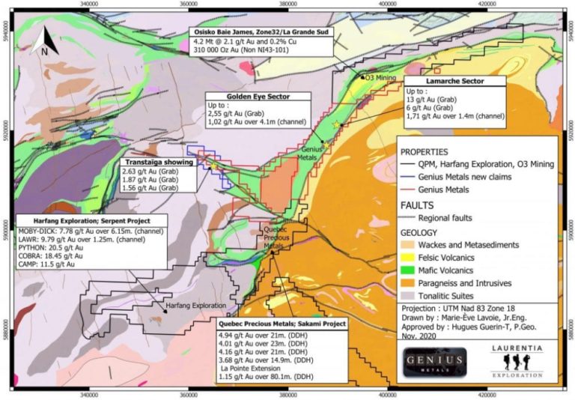Click the GEOLOGY legend heading
Screen dimensions: 575x400
tap(419, 233)
